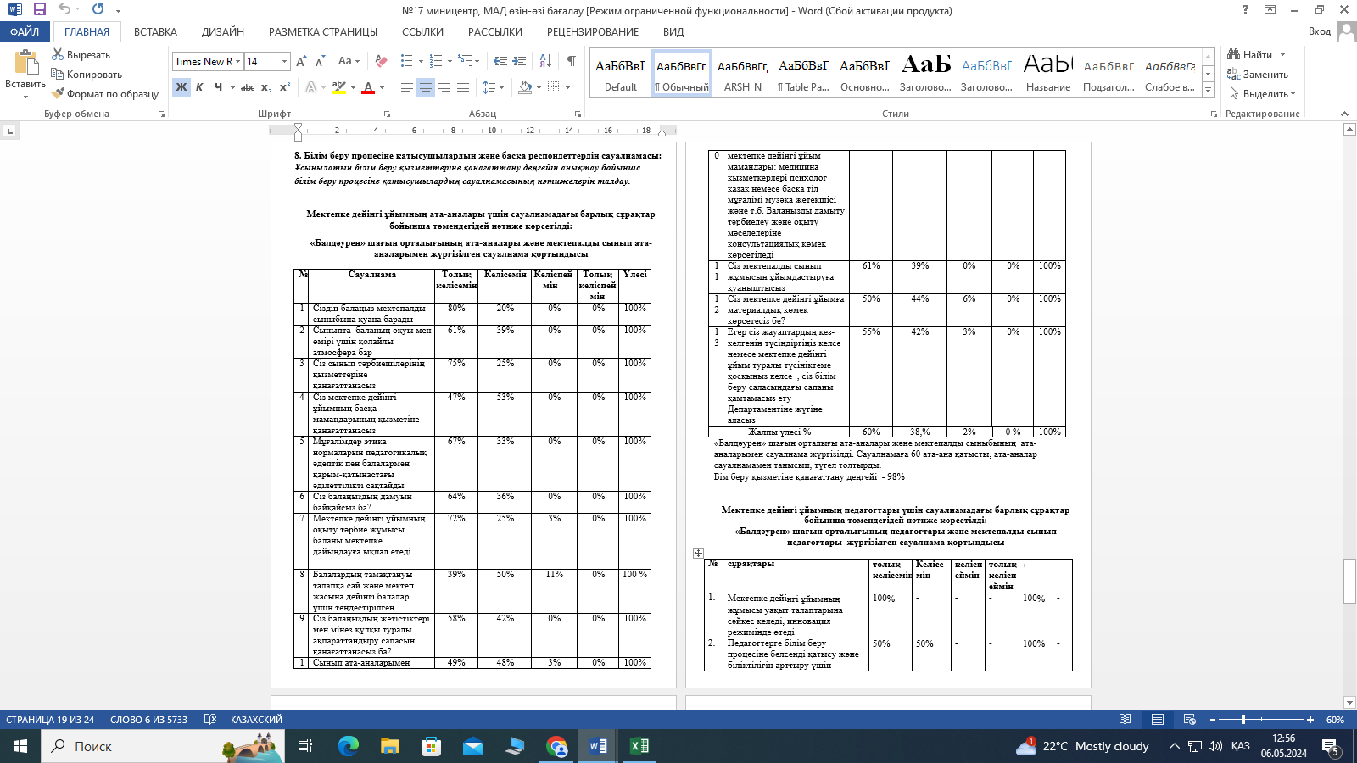Click the font color red swatch button

point(368,87)
